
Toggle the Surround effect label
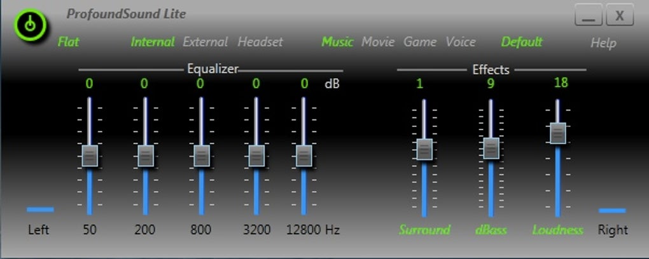(x=424, y=230)
